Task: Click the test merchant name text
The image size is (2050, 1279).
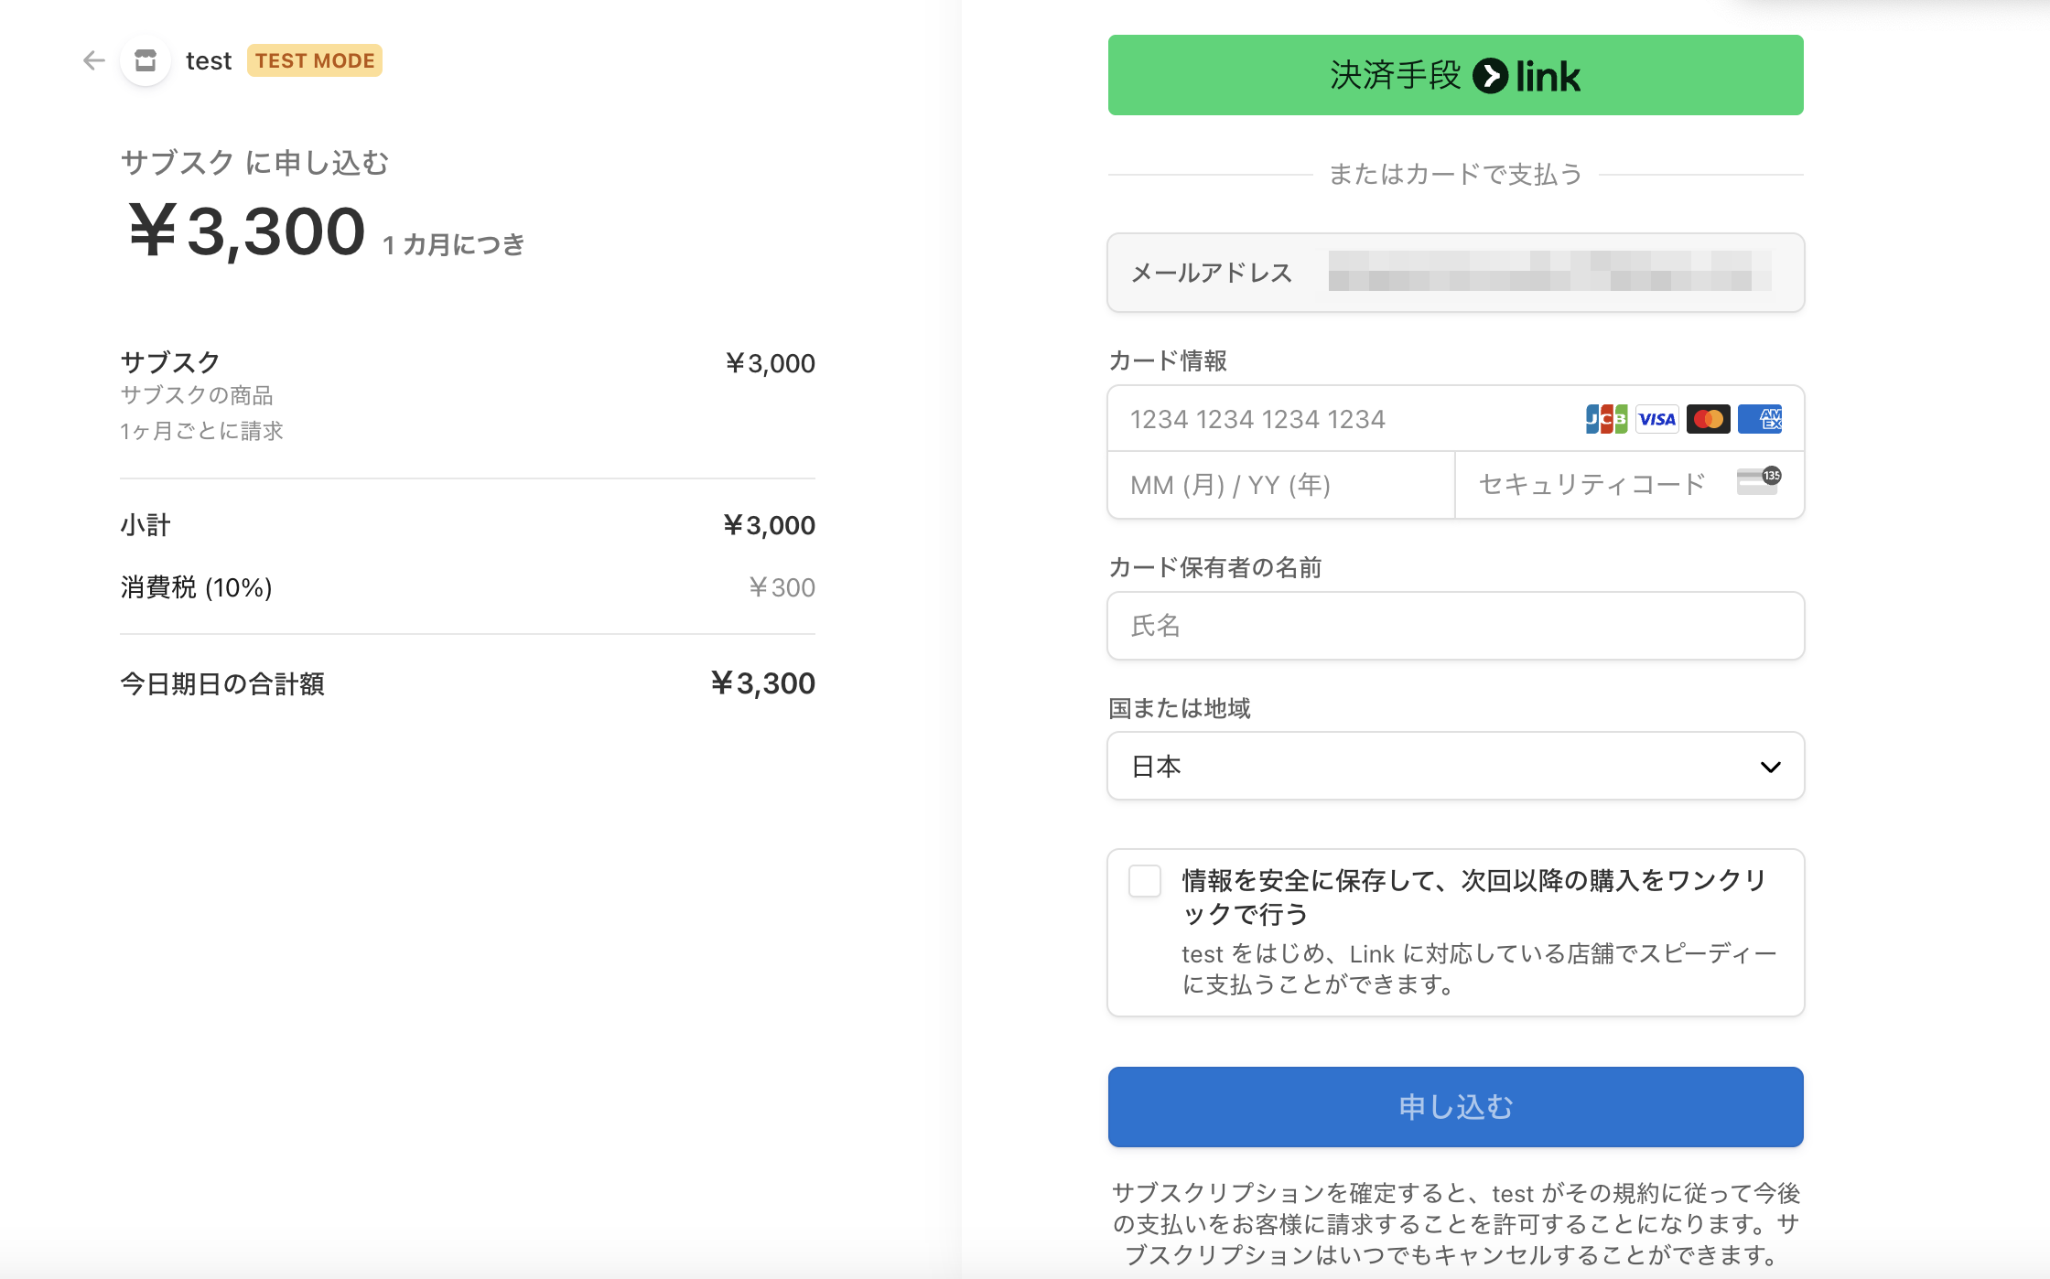Action: (209, 60)
